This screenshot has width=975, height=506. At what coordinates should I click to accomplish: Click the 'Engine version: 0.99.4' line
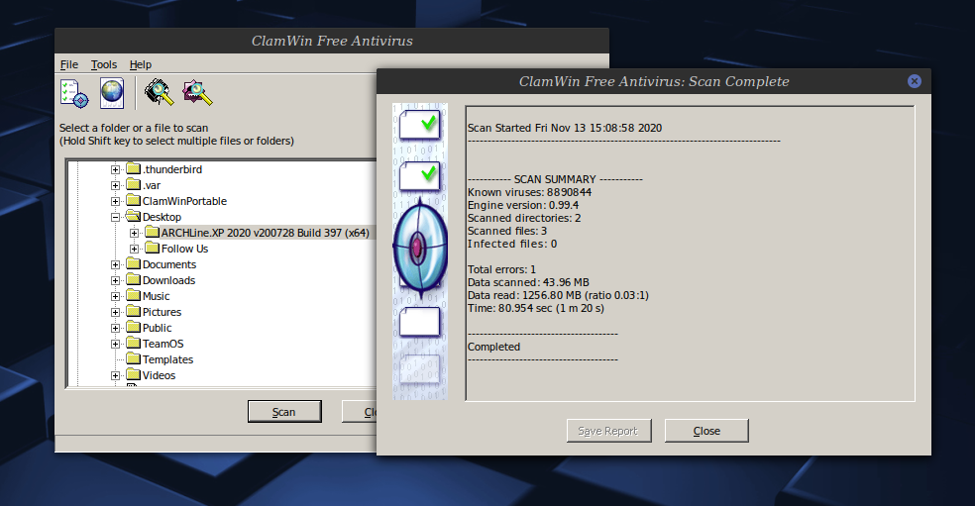(x=523, y=205)
